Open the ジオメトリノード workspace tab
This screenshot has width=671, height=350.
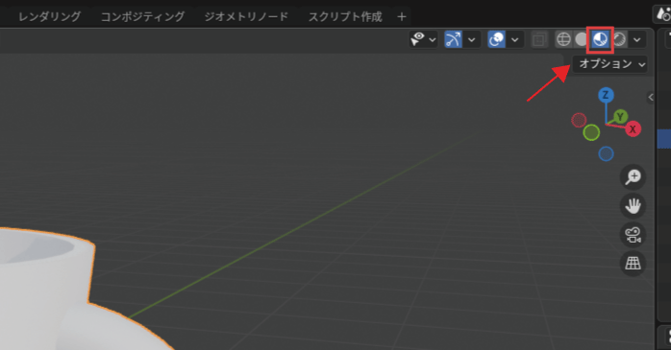(246, 16)
